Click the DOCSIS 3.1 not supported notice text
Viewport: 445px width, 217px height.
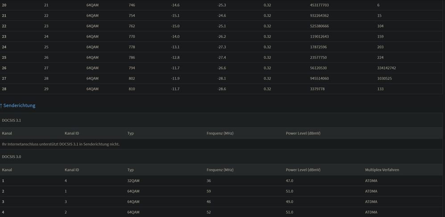pos(61,144)
